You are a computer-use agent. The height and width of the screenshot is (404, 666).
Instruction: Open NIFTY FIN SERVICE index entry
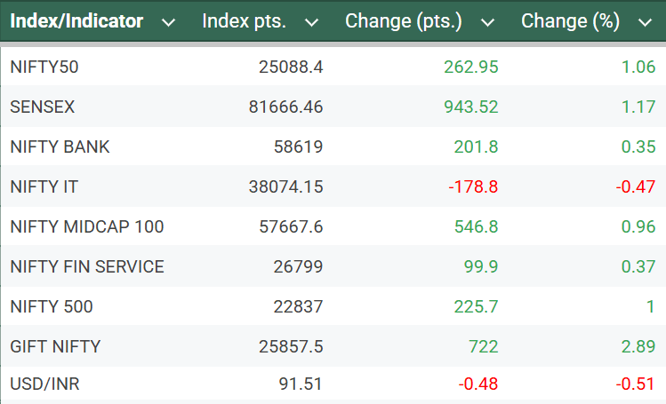pos(87,266)
